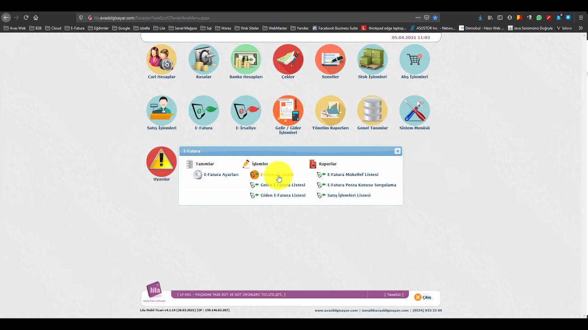Image resolution: width=588 pixels, height=330 pixels.
Task: Open page actions three-dot menu
Action: 418,17
